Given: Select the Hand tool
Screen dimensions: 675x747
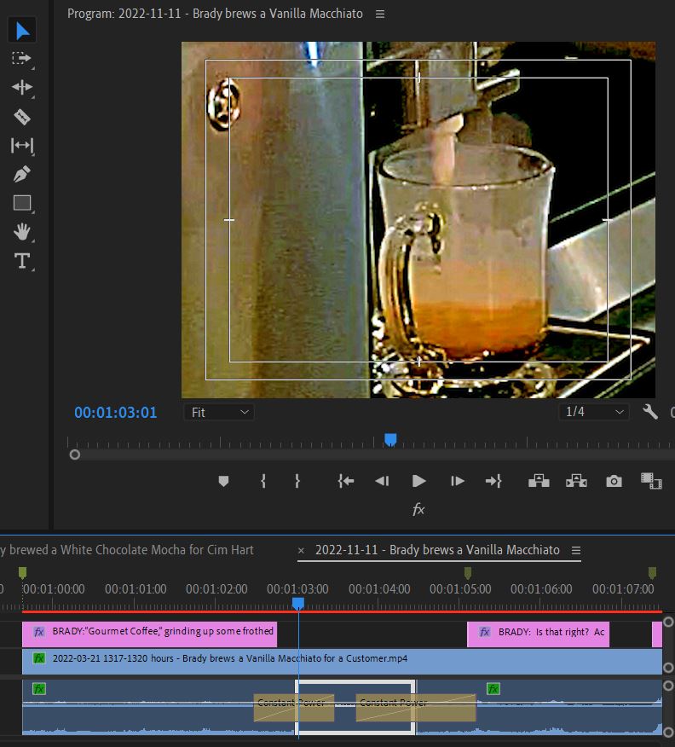Looking at the screenshot, I should pos(22,232).
